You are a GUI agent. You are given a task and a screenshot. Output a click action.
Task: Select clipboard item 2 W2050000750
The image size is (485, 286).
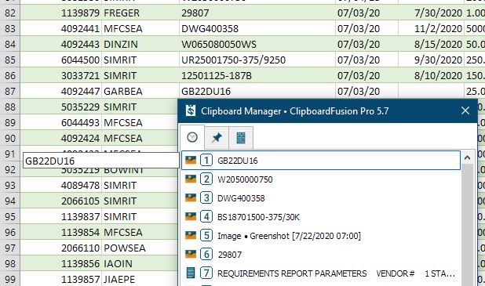[x=321, y=179]
